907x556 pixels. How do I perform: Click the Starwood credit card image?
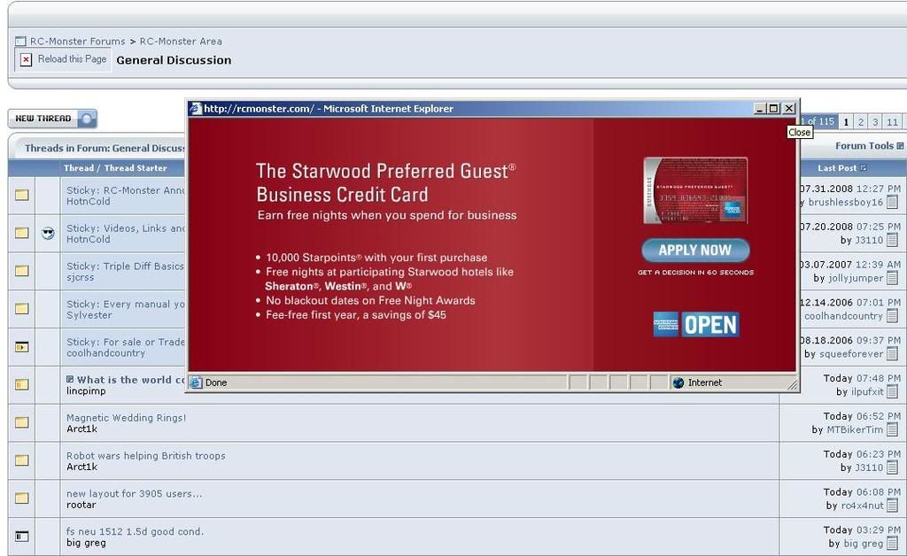click(x=695, y=190)
